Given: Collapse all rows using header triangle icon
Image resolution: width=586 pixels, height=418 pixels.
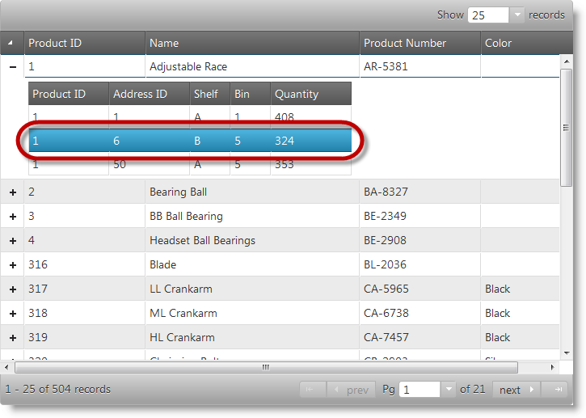Looking at the screenshot, I should 11,43.
